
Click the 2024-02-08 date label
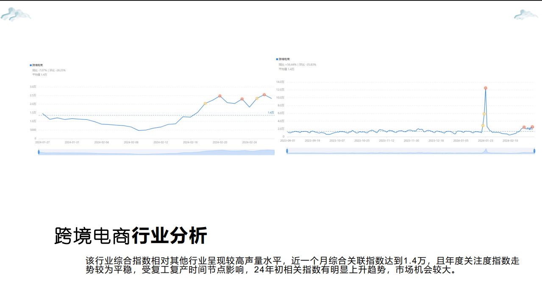coord(131,143)
